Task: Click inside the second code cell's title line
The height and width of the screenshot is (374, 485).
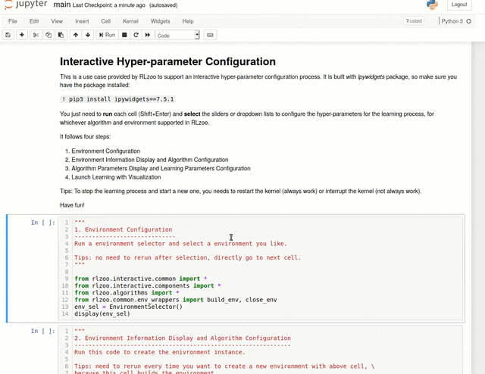Action: click(x=183, y=338)
